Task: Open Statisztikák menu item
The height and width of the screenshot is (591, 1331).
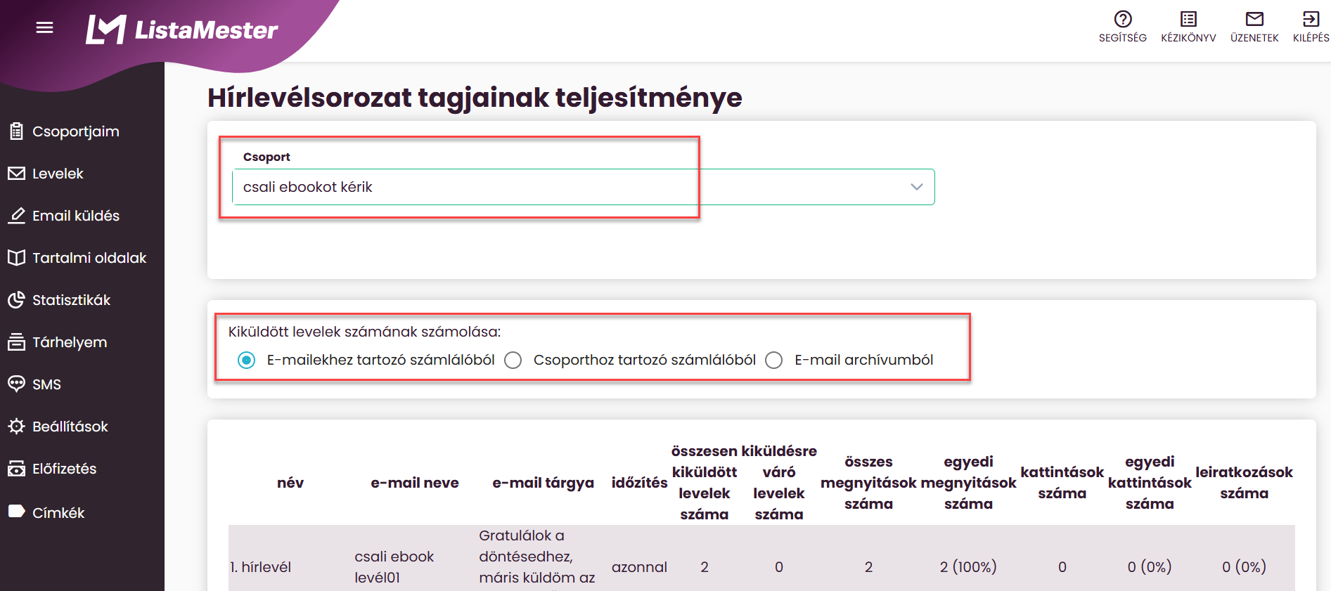Action: click(x=72, y=300)
